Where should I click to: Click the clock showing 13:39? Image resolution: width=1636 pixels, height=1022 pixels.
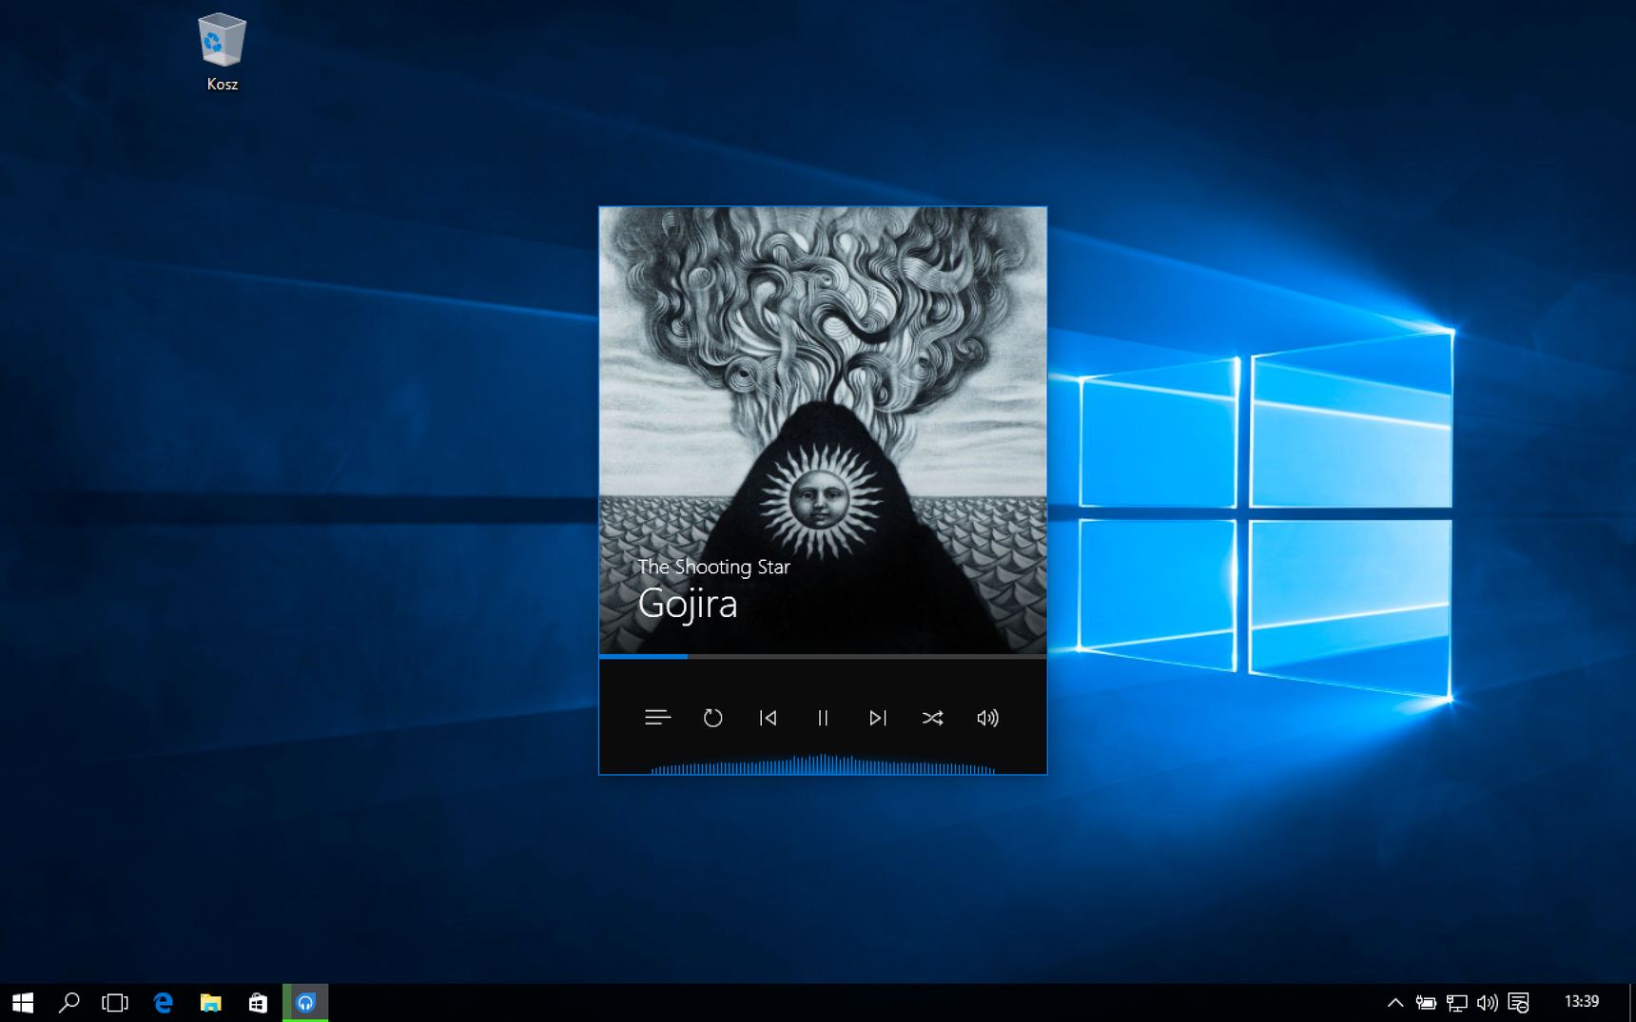(1581, 1002)
